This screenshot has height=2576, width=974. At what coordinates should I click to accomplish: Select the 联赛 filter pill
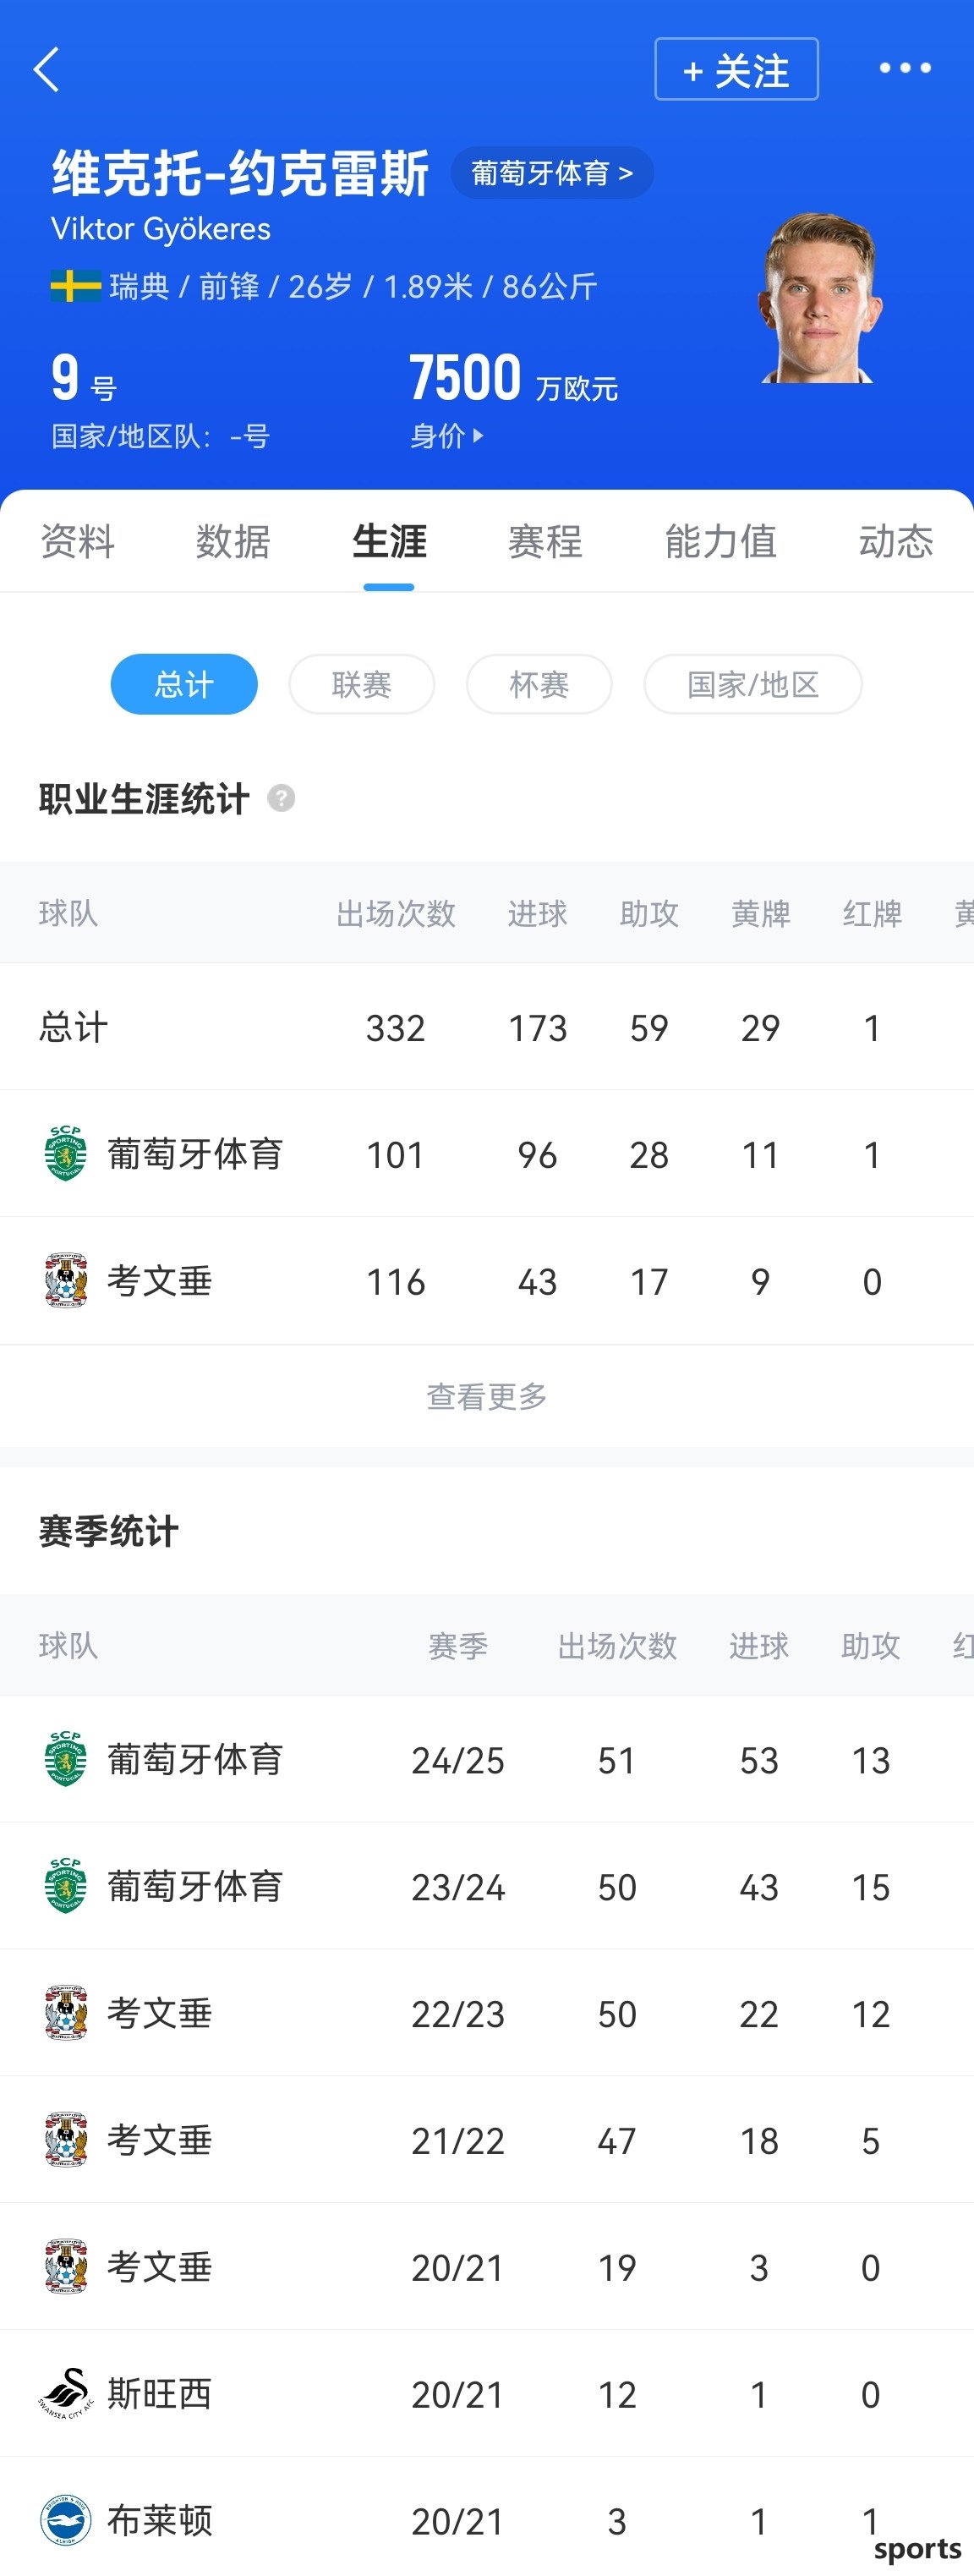tap(362, 684)
